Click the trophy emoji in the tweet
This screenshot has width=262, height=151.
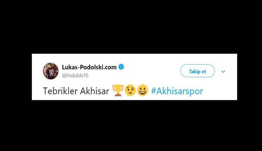118,90
